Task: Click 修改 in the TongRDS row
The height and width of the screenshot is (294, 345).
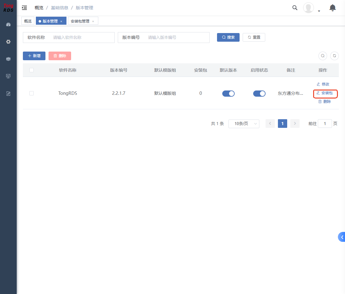Action: tap(323, 84)
